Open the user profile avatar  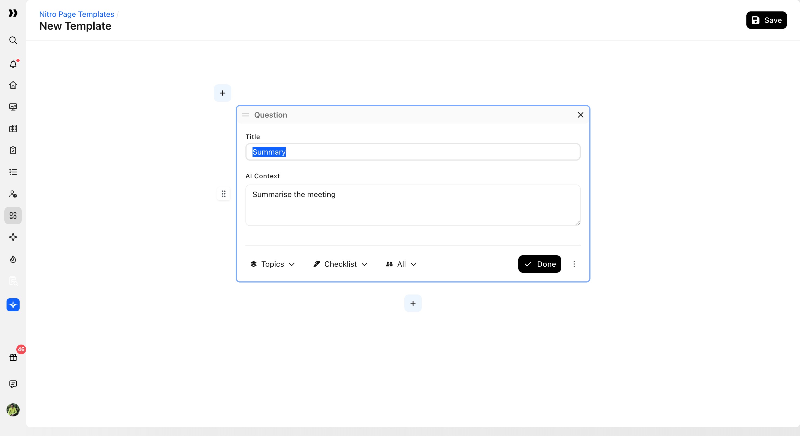[x=13, y=410]
